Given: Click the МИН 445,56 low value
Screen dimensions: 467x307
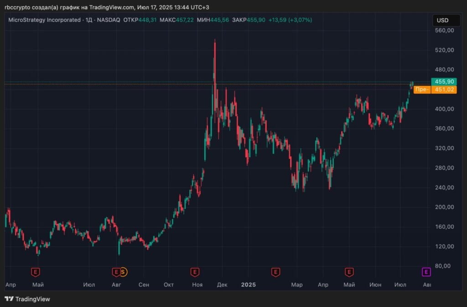Looking at the screenshot, I should [213, 20].
